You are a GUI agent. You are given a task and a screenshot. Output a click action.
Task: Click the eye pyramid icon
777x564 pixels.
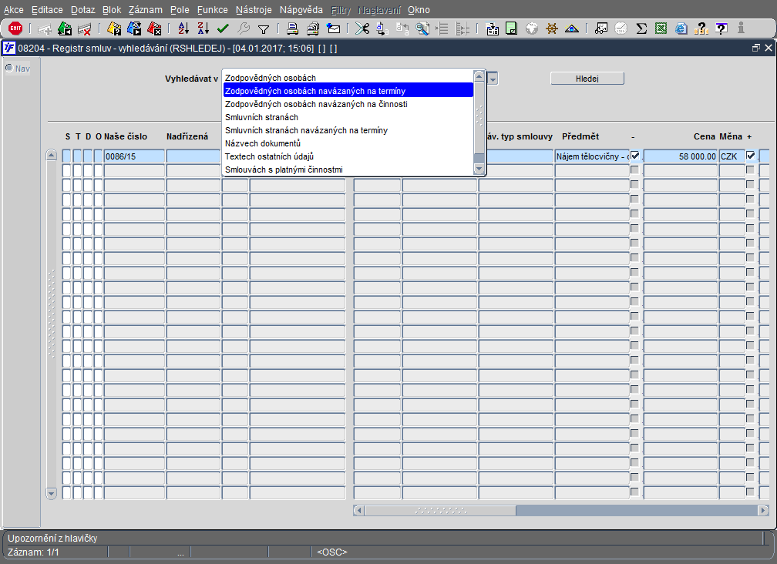point(572,29)
